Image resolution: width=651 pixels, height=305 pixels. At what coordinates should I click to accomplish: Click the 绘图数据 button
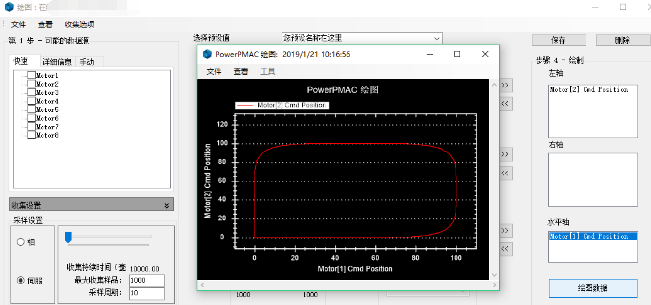click(593, 288)
